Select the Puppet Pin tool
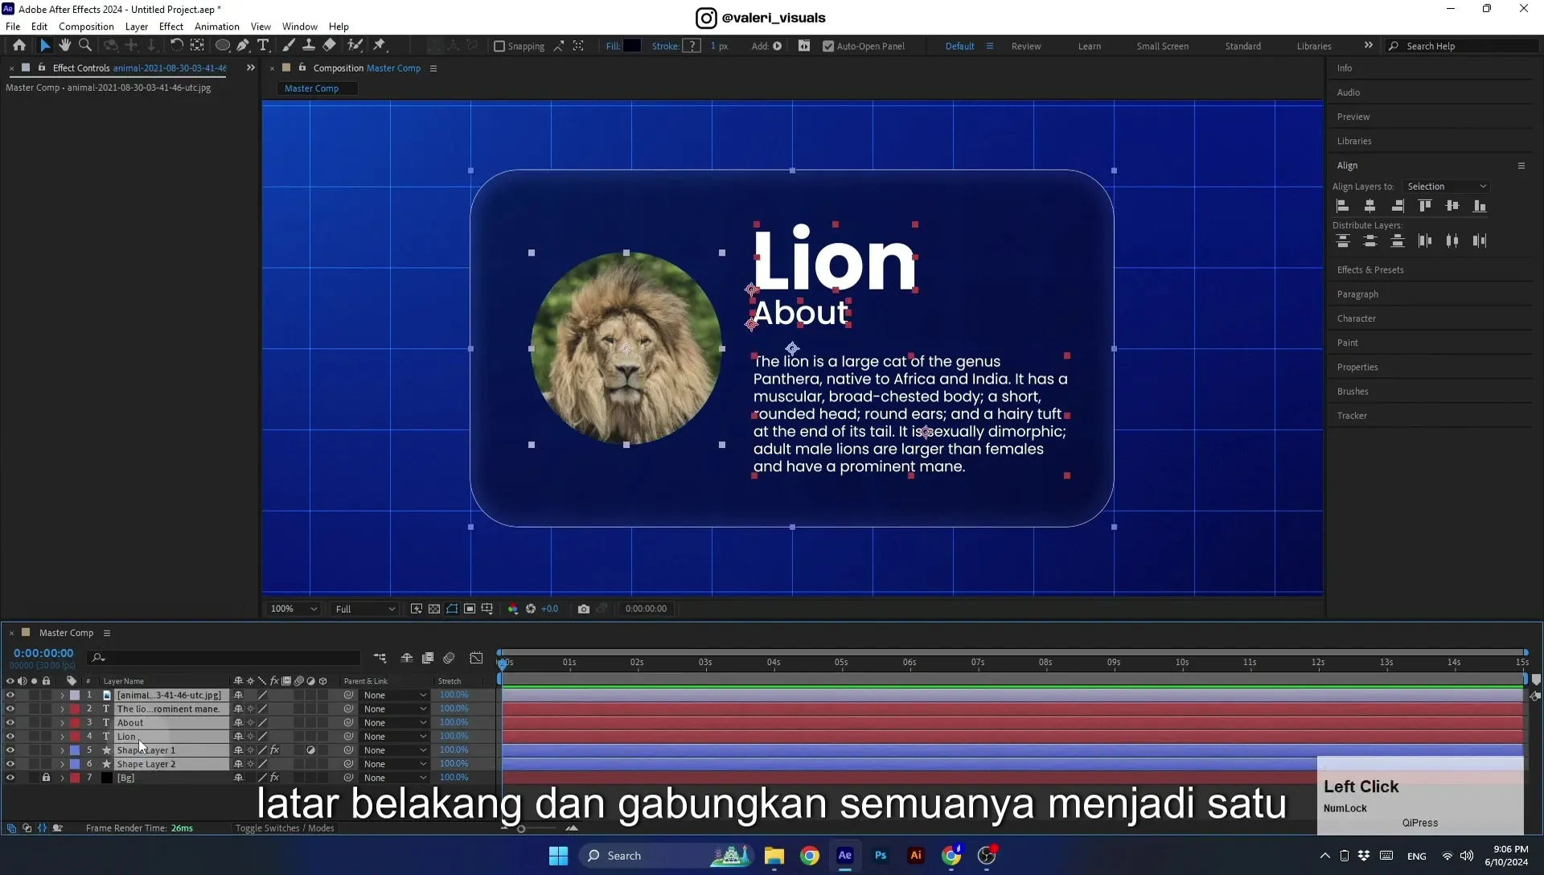The height and width of the screenshot is (875, 1544). coord(380,46)
